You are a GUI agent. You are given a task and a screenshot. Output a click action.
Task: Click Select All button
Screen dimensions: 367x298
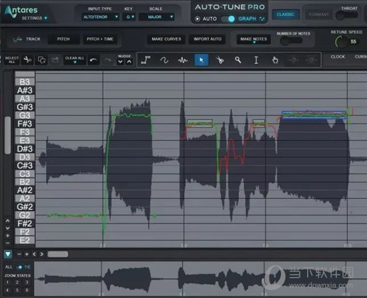[x=12, y=60]
